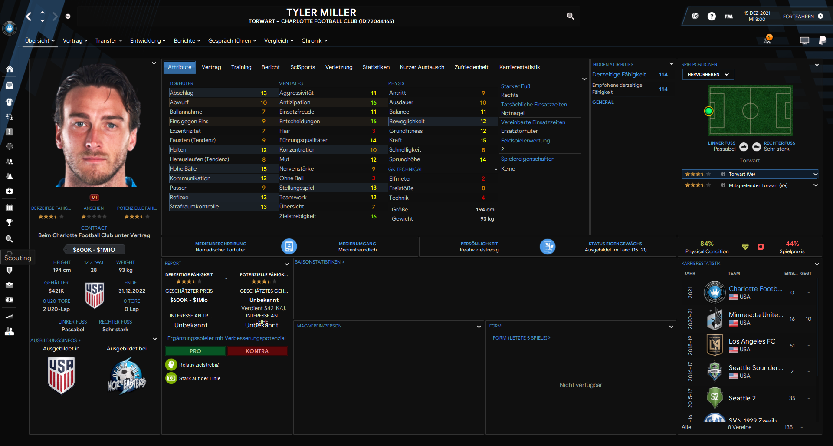Open the Inbox tray icon in the sidebar

(9, 85)
